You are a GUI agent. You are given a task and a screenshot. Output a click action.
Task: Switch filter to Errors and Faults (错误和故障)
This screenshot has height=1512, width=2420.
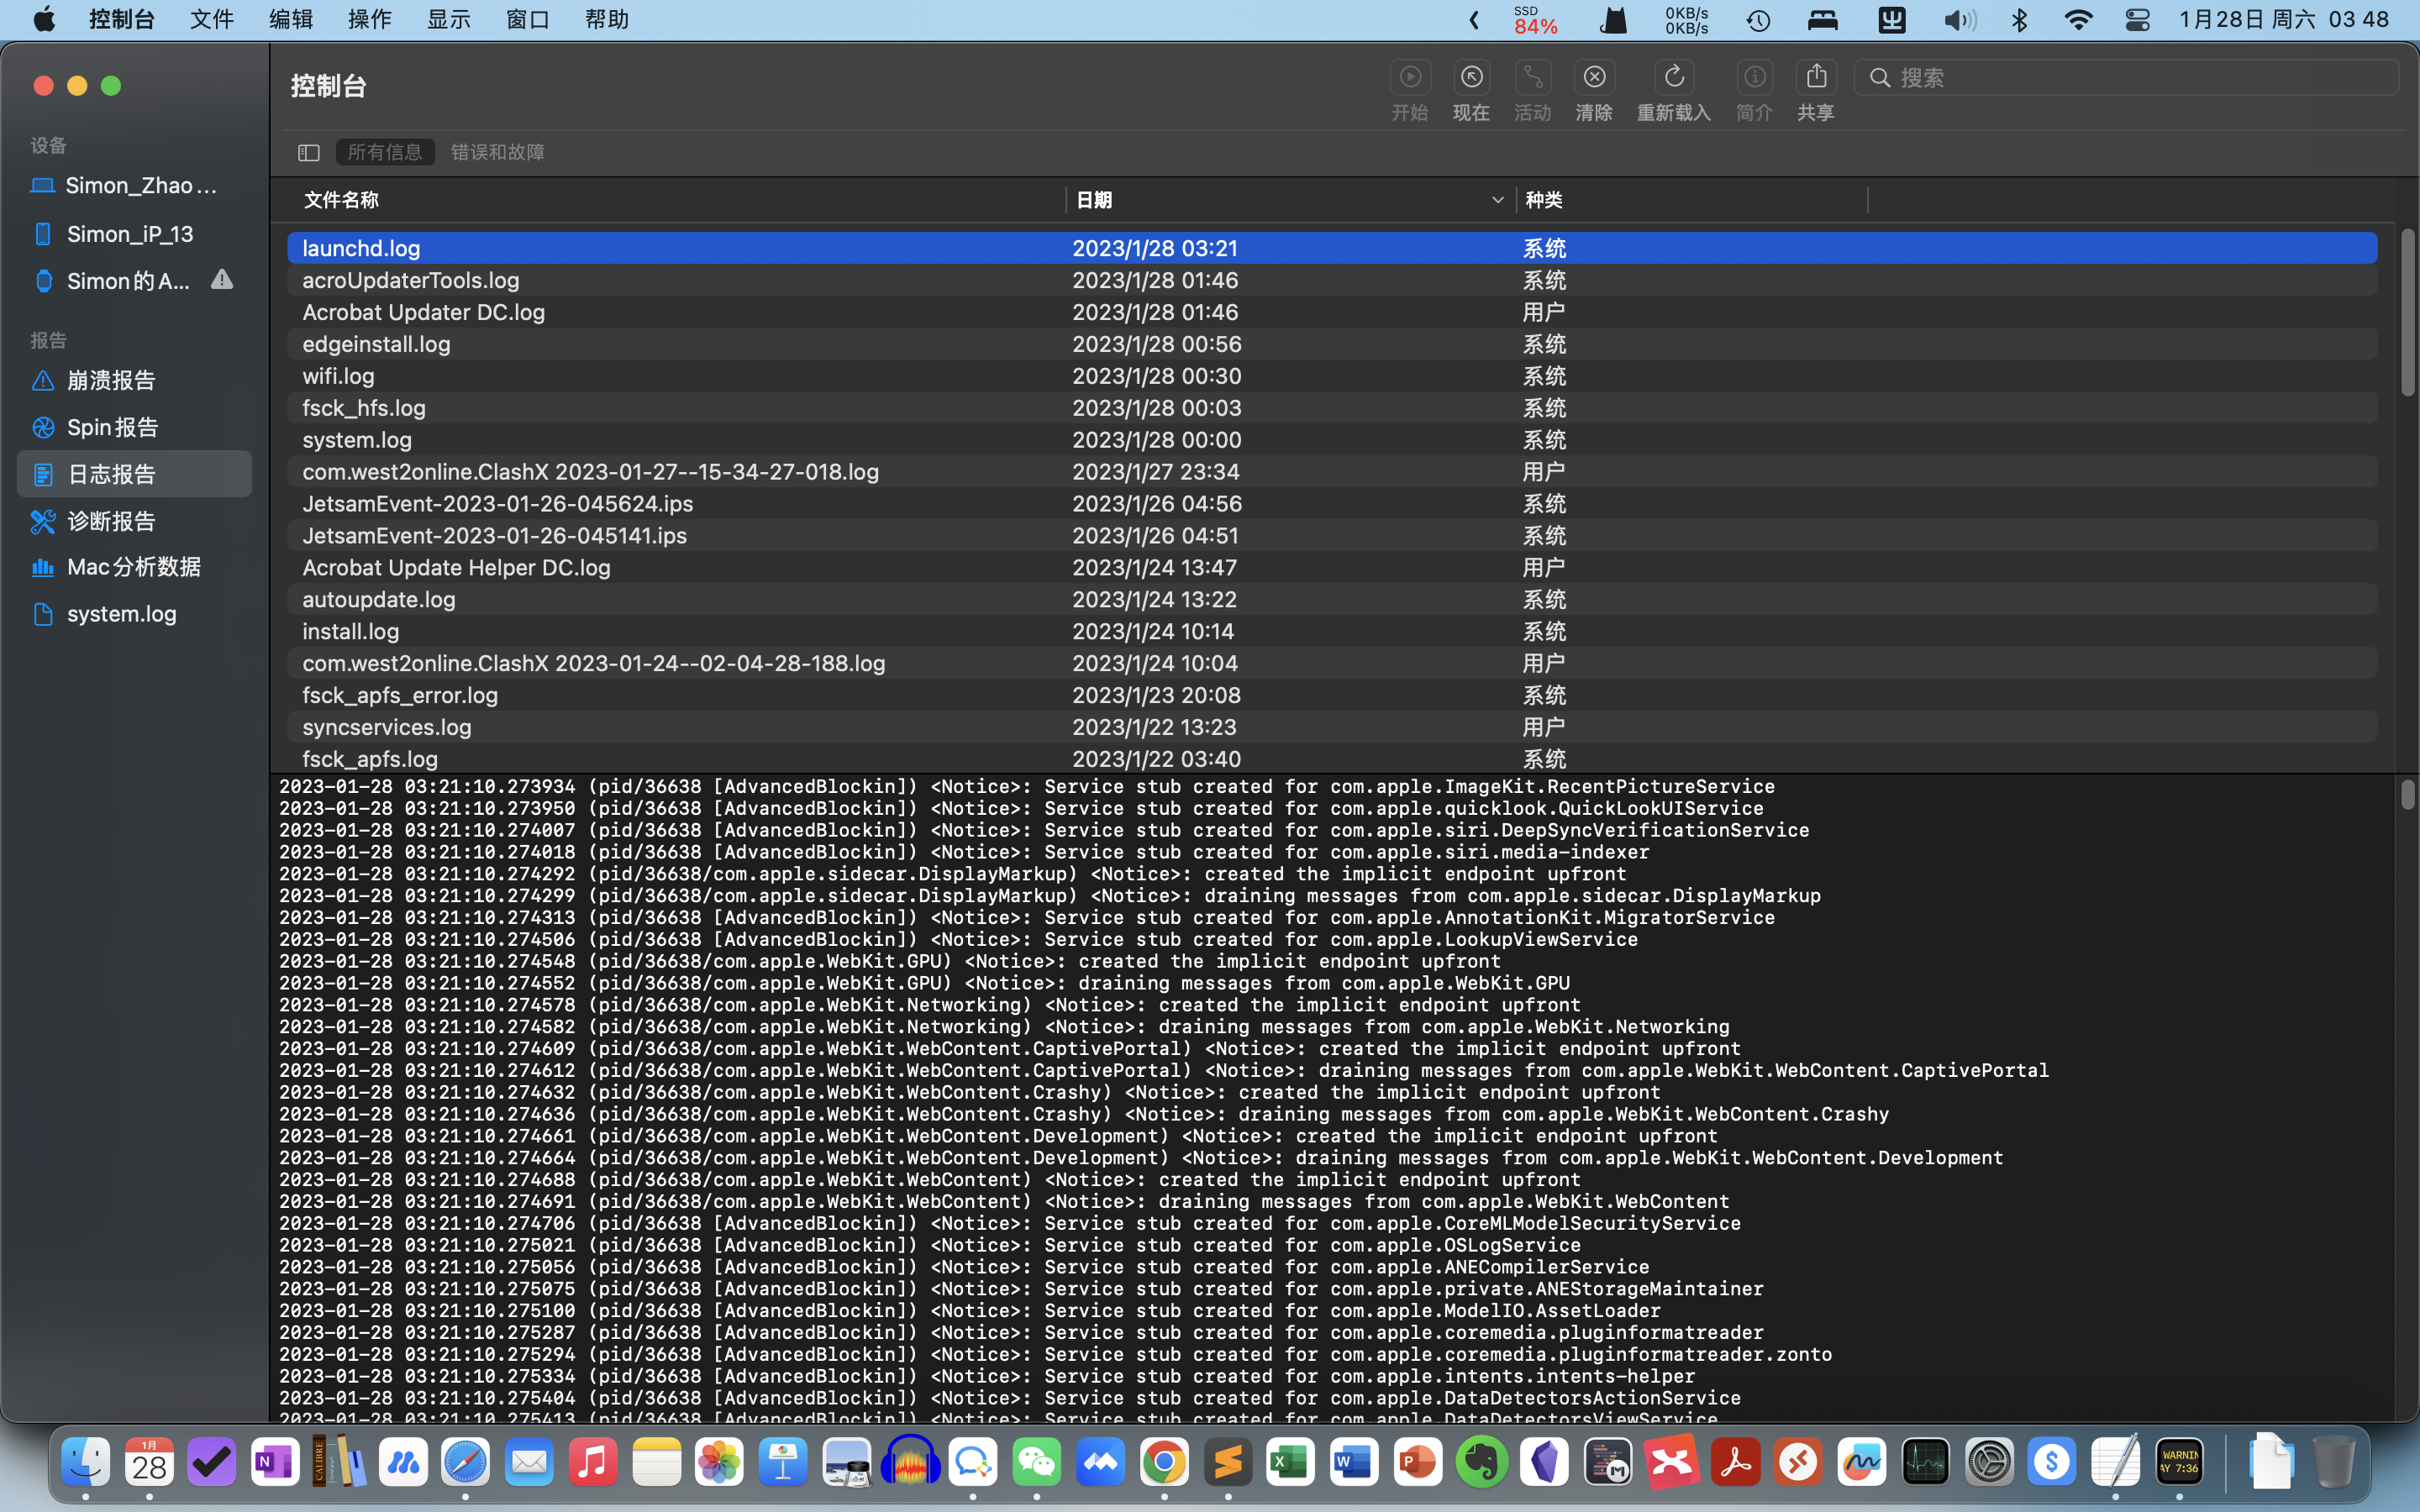497,152
